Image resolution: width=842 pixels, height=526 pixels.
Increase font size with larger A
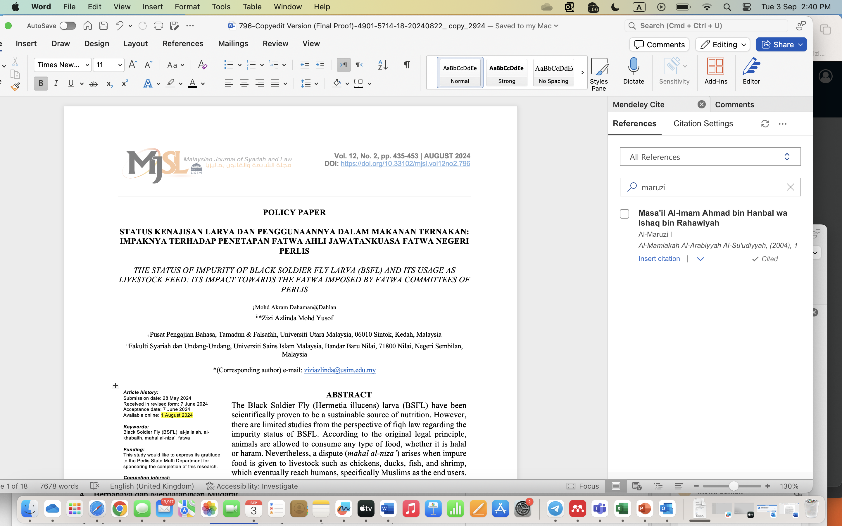(x=132, y=65)
